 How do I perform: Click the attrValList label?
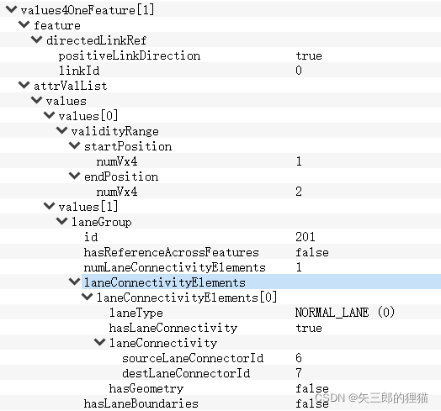(x=71, y=86)
